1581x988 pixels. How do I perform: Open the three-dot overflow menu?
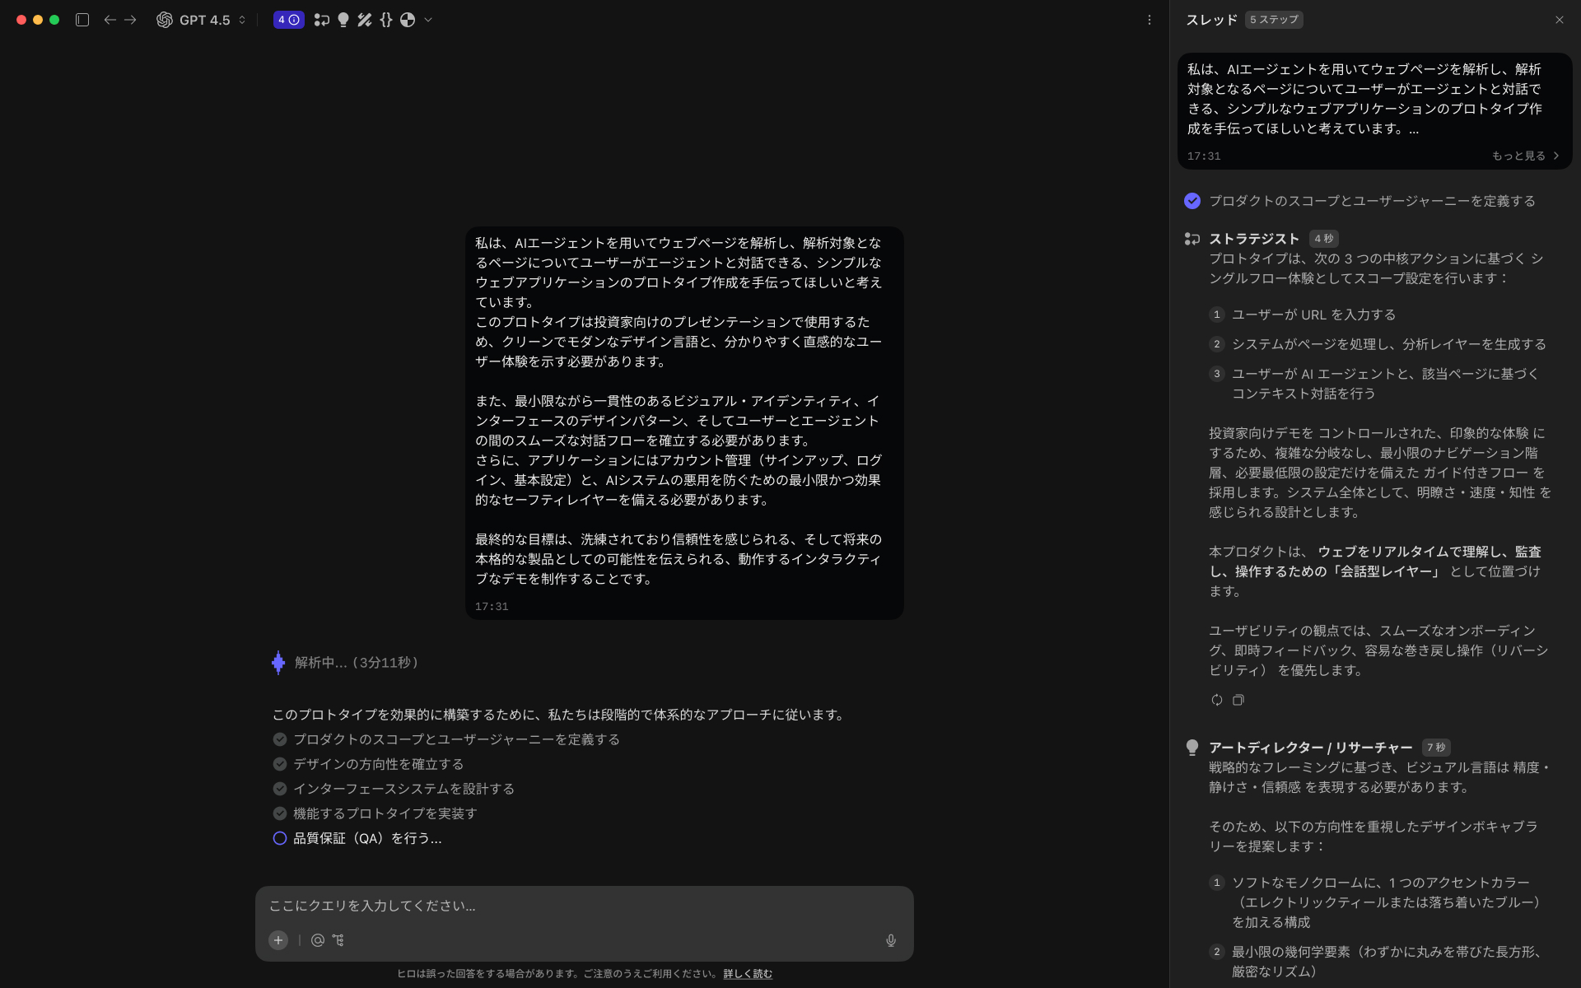[x=1150, y=20]
